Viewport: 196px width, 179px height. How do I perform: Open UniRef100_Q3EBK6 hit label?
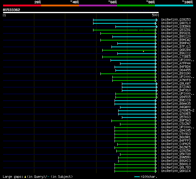tap(176, 27)
